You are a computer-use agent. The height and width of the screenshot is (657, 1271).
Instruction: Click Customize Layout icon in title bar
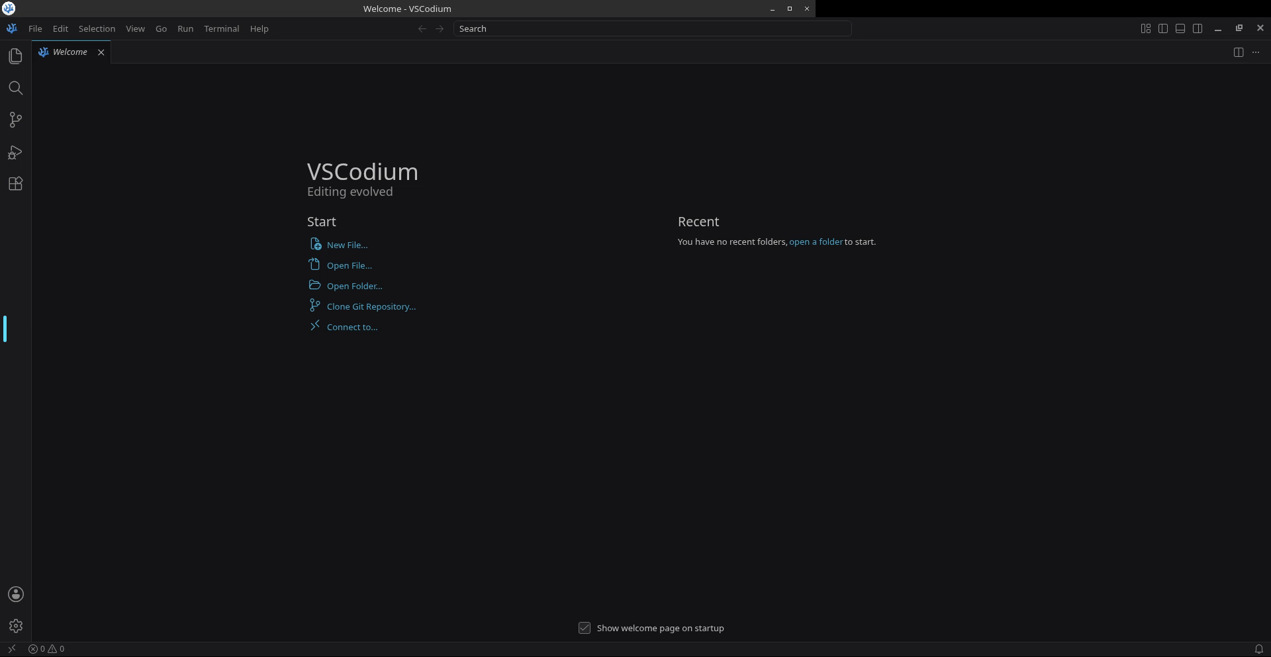(1146, 28)
